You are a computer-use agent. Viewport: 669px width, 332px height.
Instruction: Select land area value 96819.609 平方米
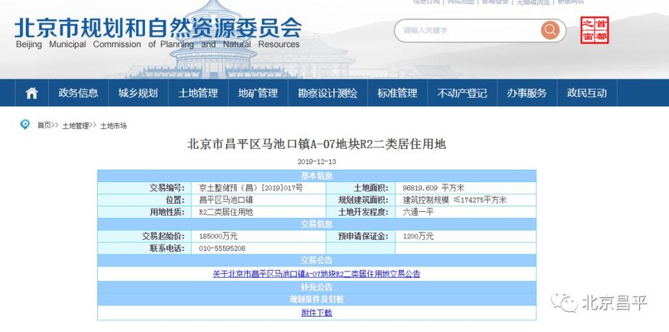pos(433,188)
